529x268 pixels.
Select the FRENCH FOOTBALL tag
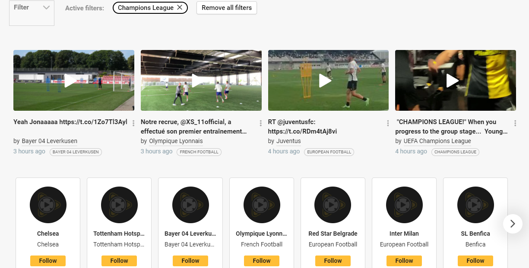point(199,152)
